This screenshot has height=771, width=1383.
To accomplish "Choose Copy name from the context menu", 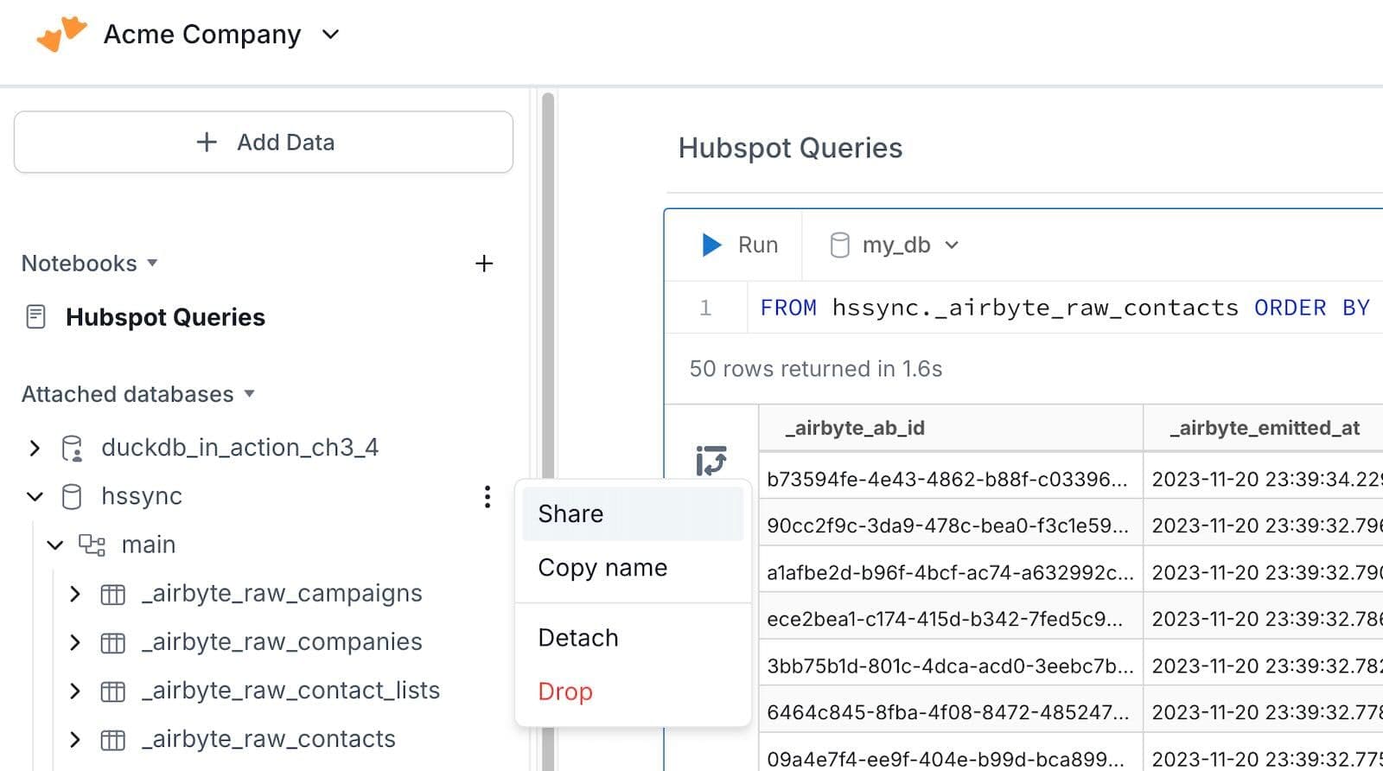I will click(633, 568).
